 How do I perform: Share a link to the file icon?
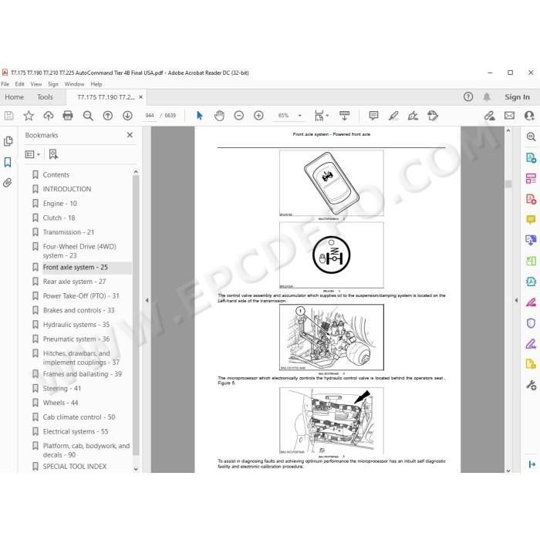tap(489, 116)
